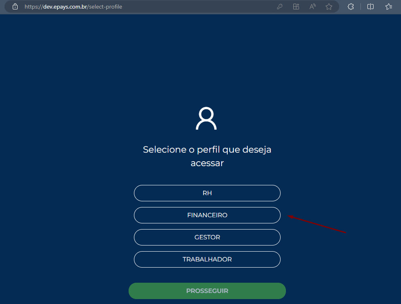Open the browser Extensions puzzle icon
The width and height of the screenshot is (401, 304).
point(351,7)
